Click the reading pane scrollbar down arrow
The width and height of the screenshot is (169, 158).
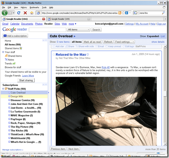(x=165, y=144)
